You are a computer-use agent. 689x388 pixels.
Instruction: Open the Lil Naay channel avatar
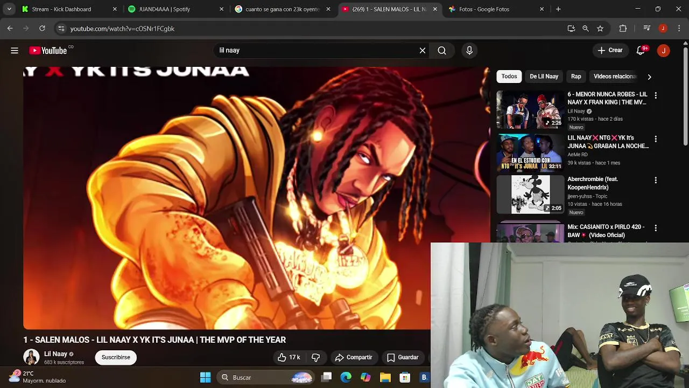(31, 357)
